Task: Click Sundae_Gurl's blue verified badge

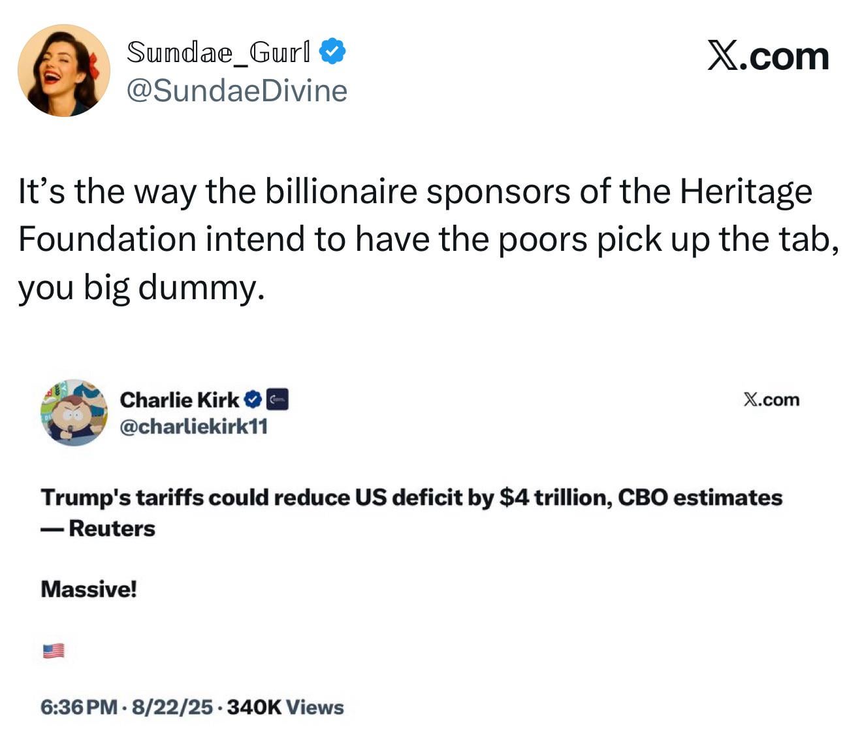Action: click(x=332, y=52)
